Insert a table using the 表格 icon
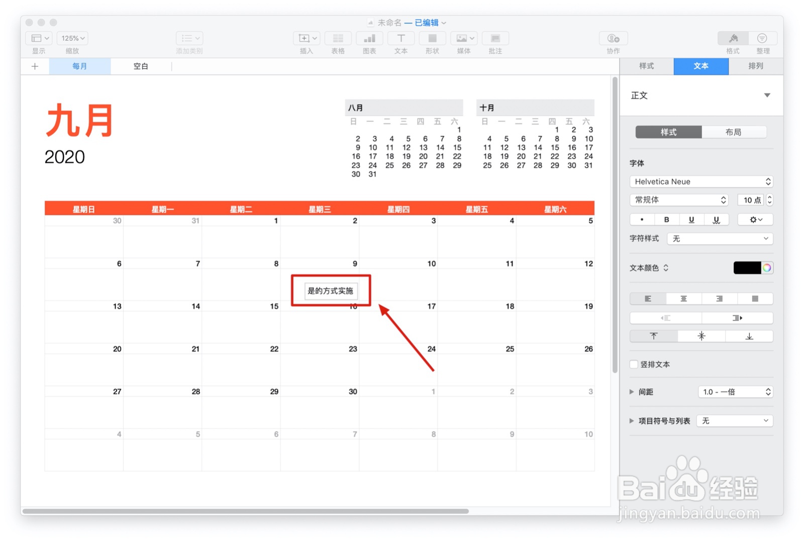The width and height of the screenshot is (804, 541). 338,38
